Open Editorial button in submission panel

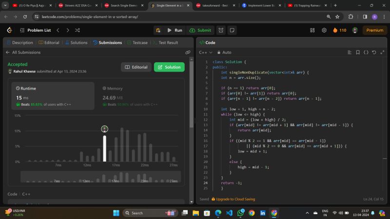pos(136,67)
